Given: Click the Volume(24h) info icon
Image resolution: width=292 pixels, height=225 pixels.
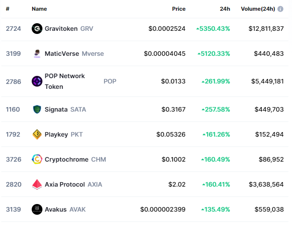Looking at the screenshot, I should pos(280,9).
